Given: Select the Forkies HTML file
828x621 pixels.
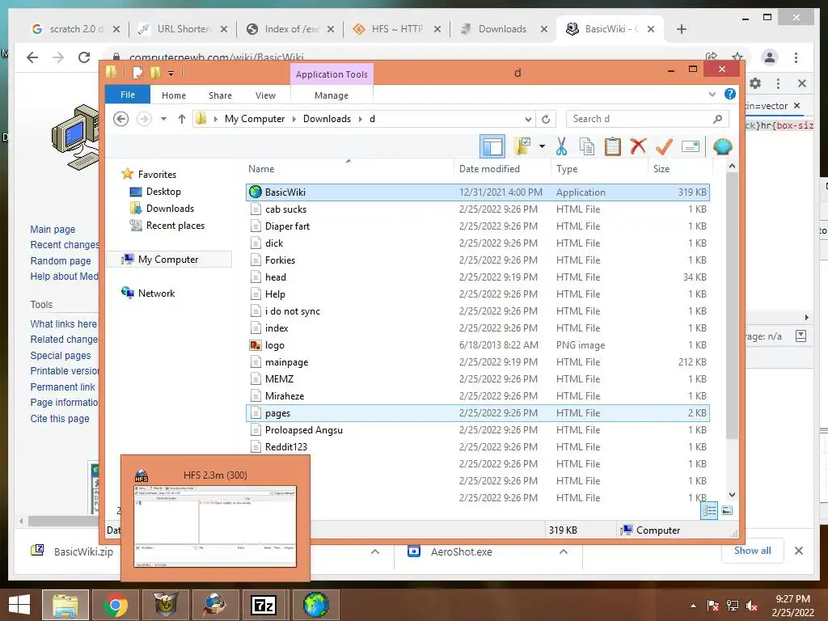Looking at the screenshot, I should (x=477, y=260).
